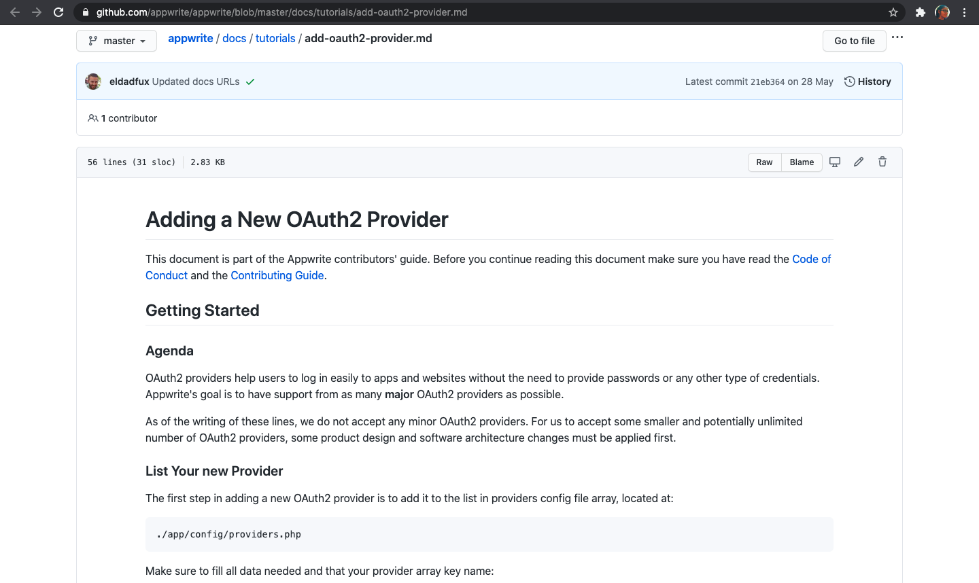Click the tutorials breadcrumb in the file path
The image size is (979, 583).
(x=275, y=38)
